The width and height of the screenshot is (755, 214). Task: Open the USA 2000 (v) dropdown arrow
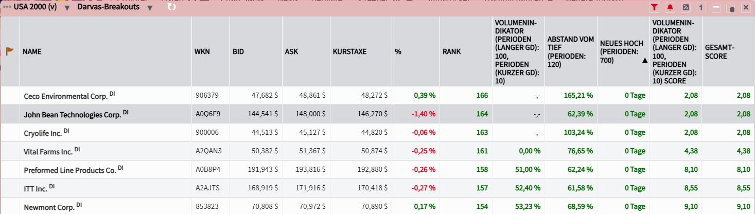pyautogui.click(x=67, y=8)
